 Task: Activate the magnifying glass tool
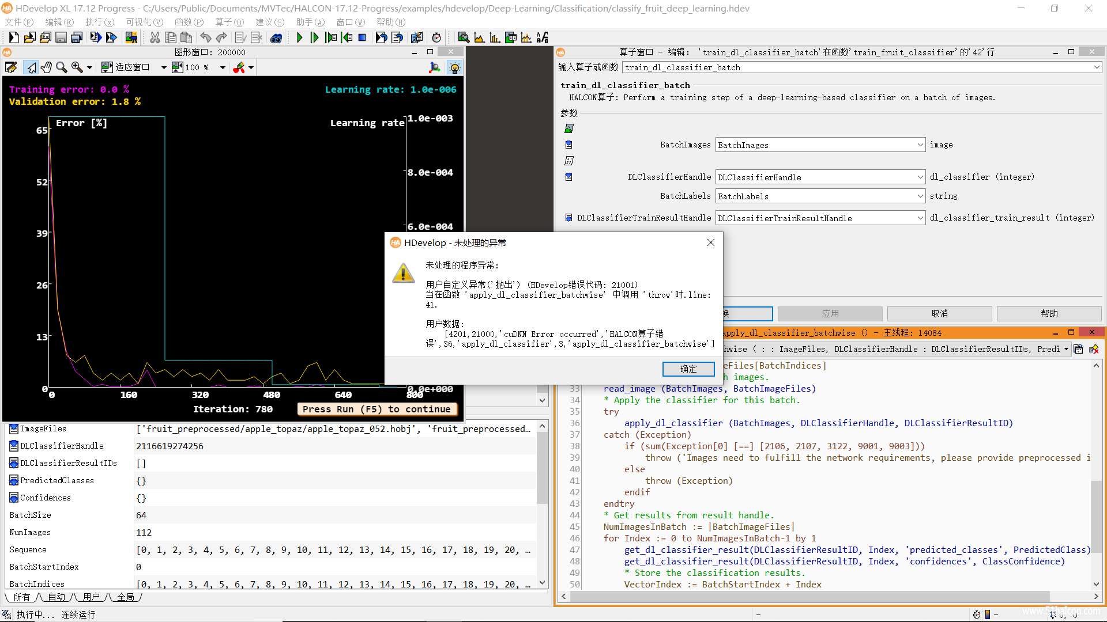click(61, 67)
